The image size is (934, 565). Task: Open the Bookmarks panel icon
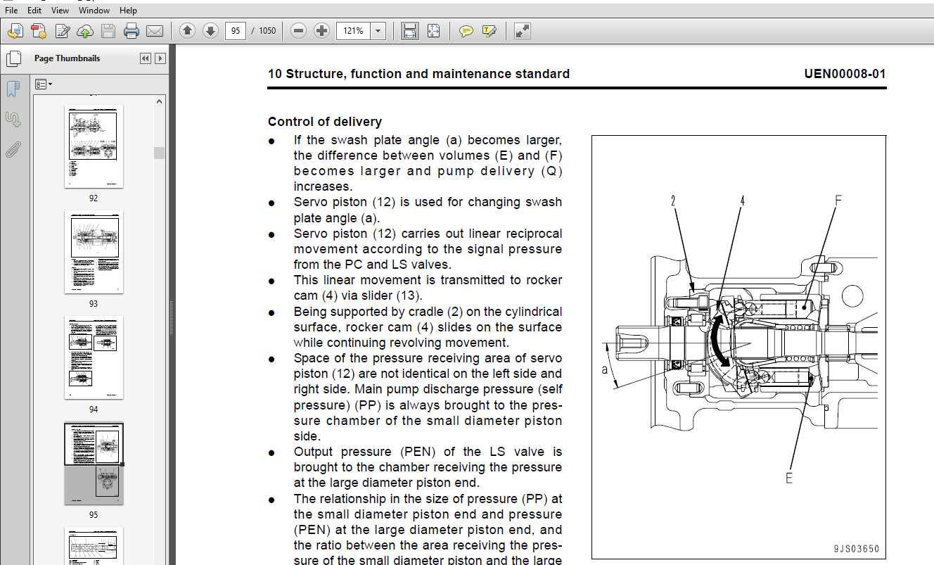(x=13, y=89)
